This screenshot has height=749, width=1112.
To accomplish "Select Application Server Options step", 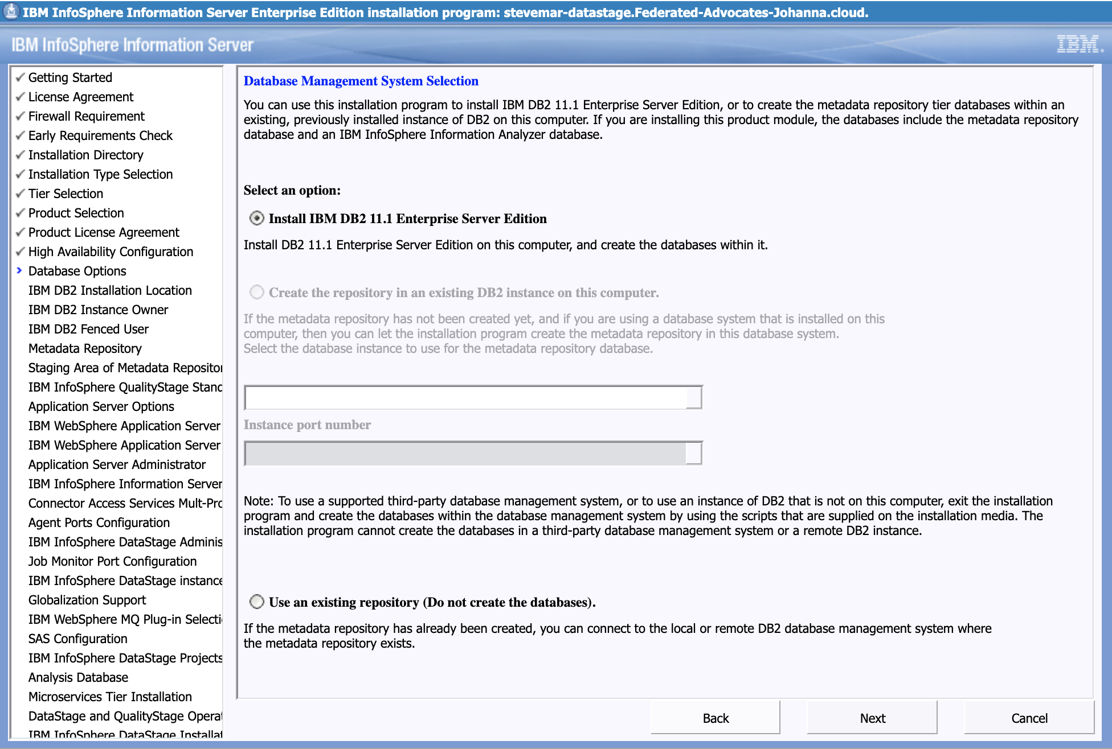I will coord(101,406).
